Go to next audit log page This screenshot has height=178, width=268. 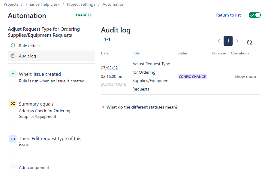coord(237,41)
